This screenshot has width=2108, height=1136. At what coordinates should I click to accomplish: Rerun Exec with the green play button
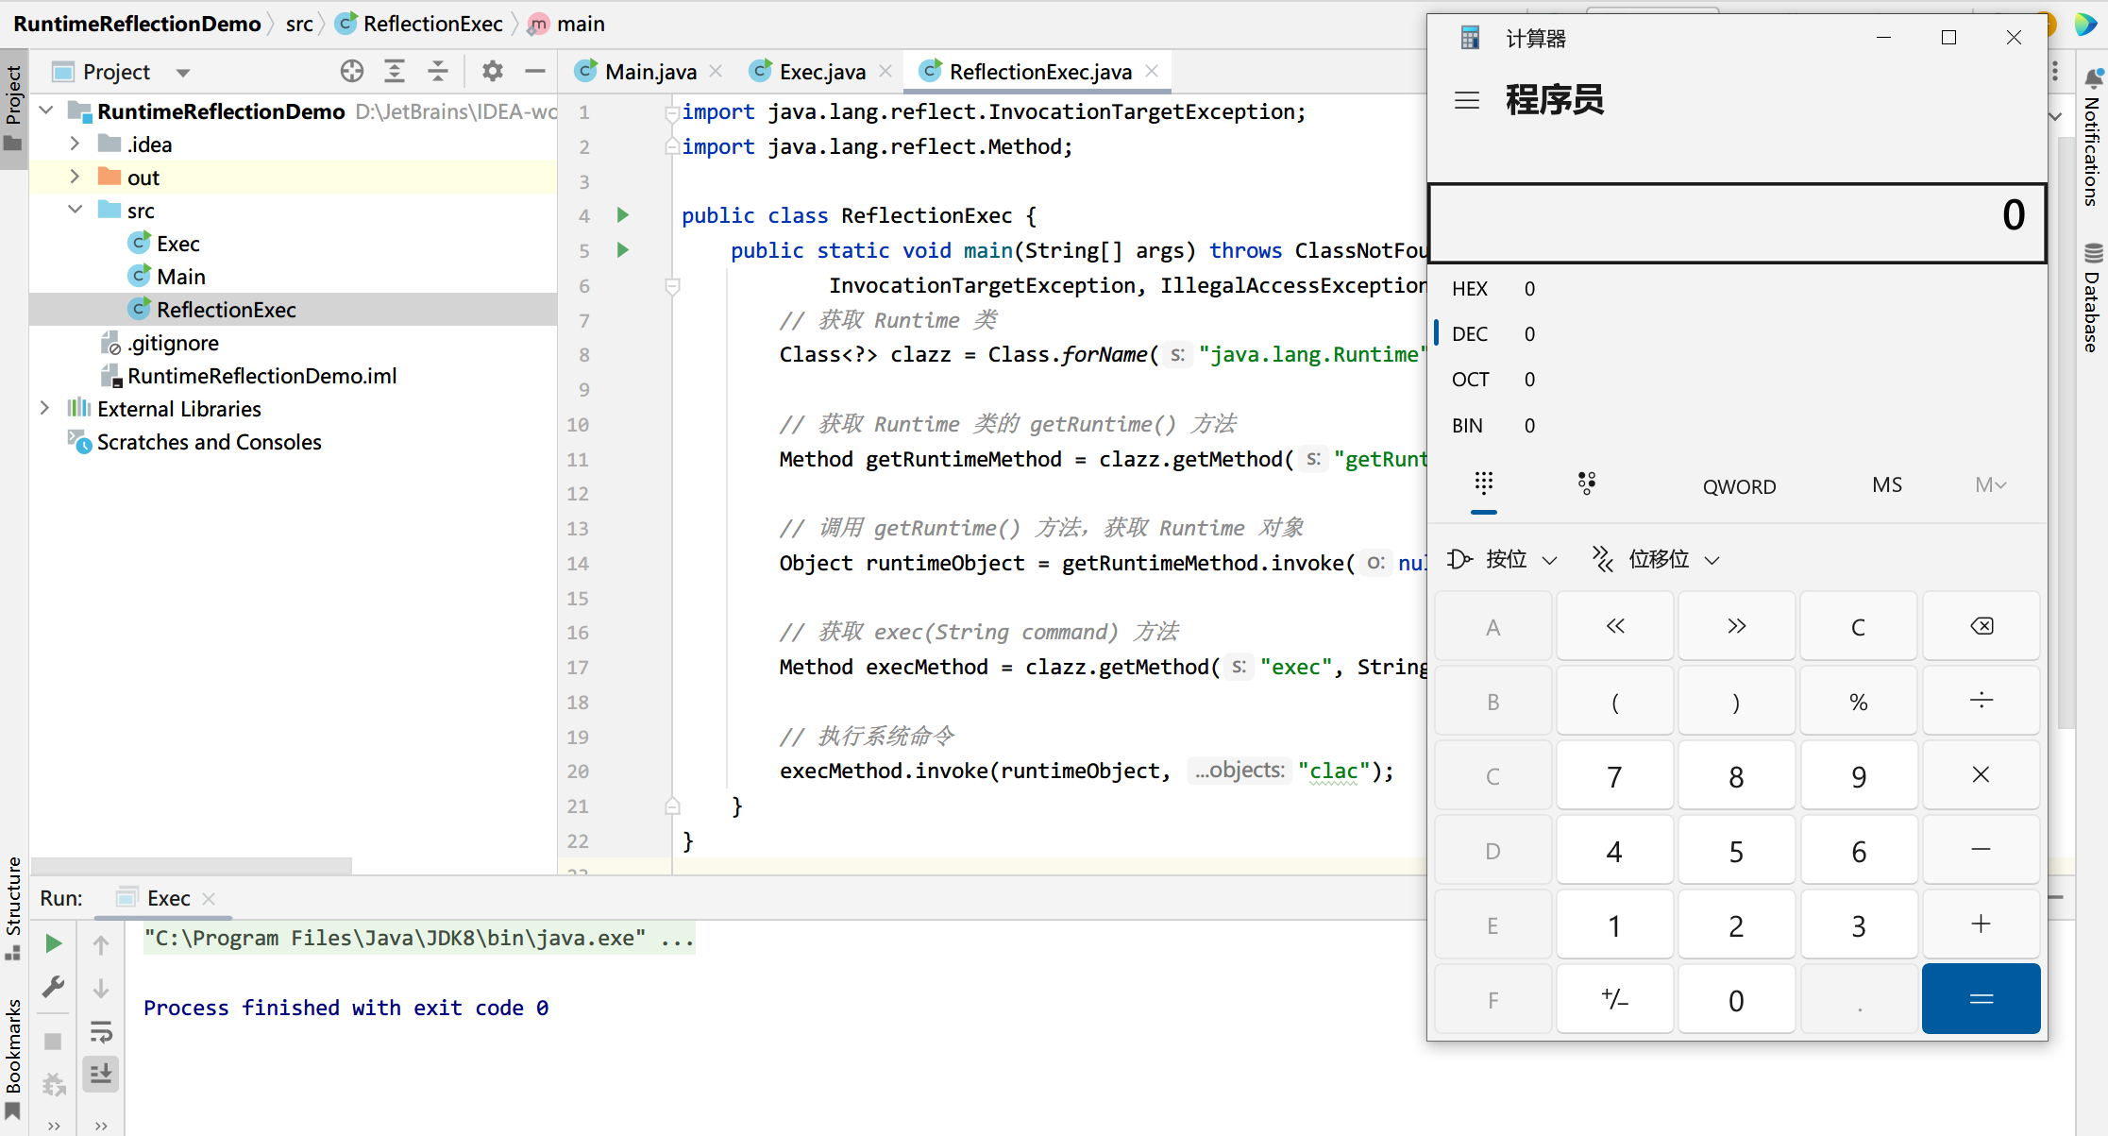pos(54,943)
